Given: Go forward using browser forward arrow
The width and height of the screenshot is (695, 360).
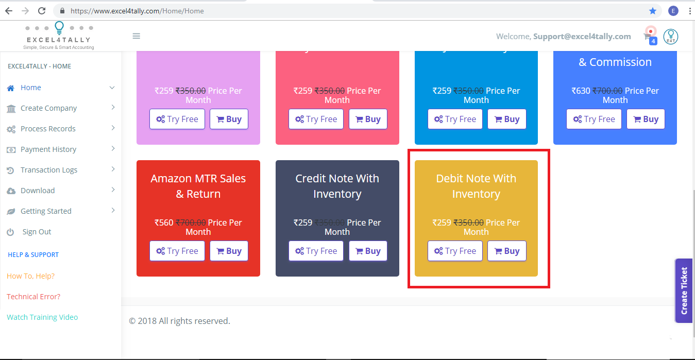Looking at the screenshot, I should click(25, 10).
